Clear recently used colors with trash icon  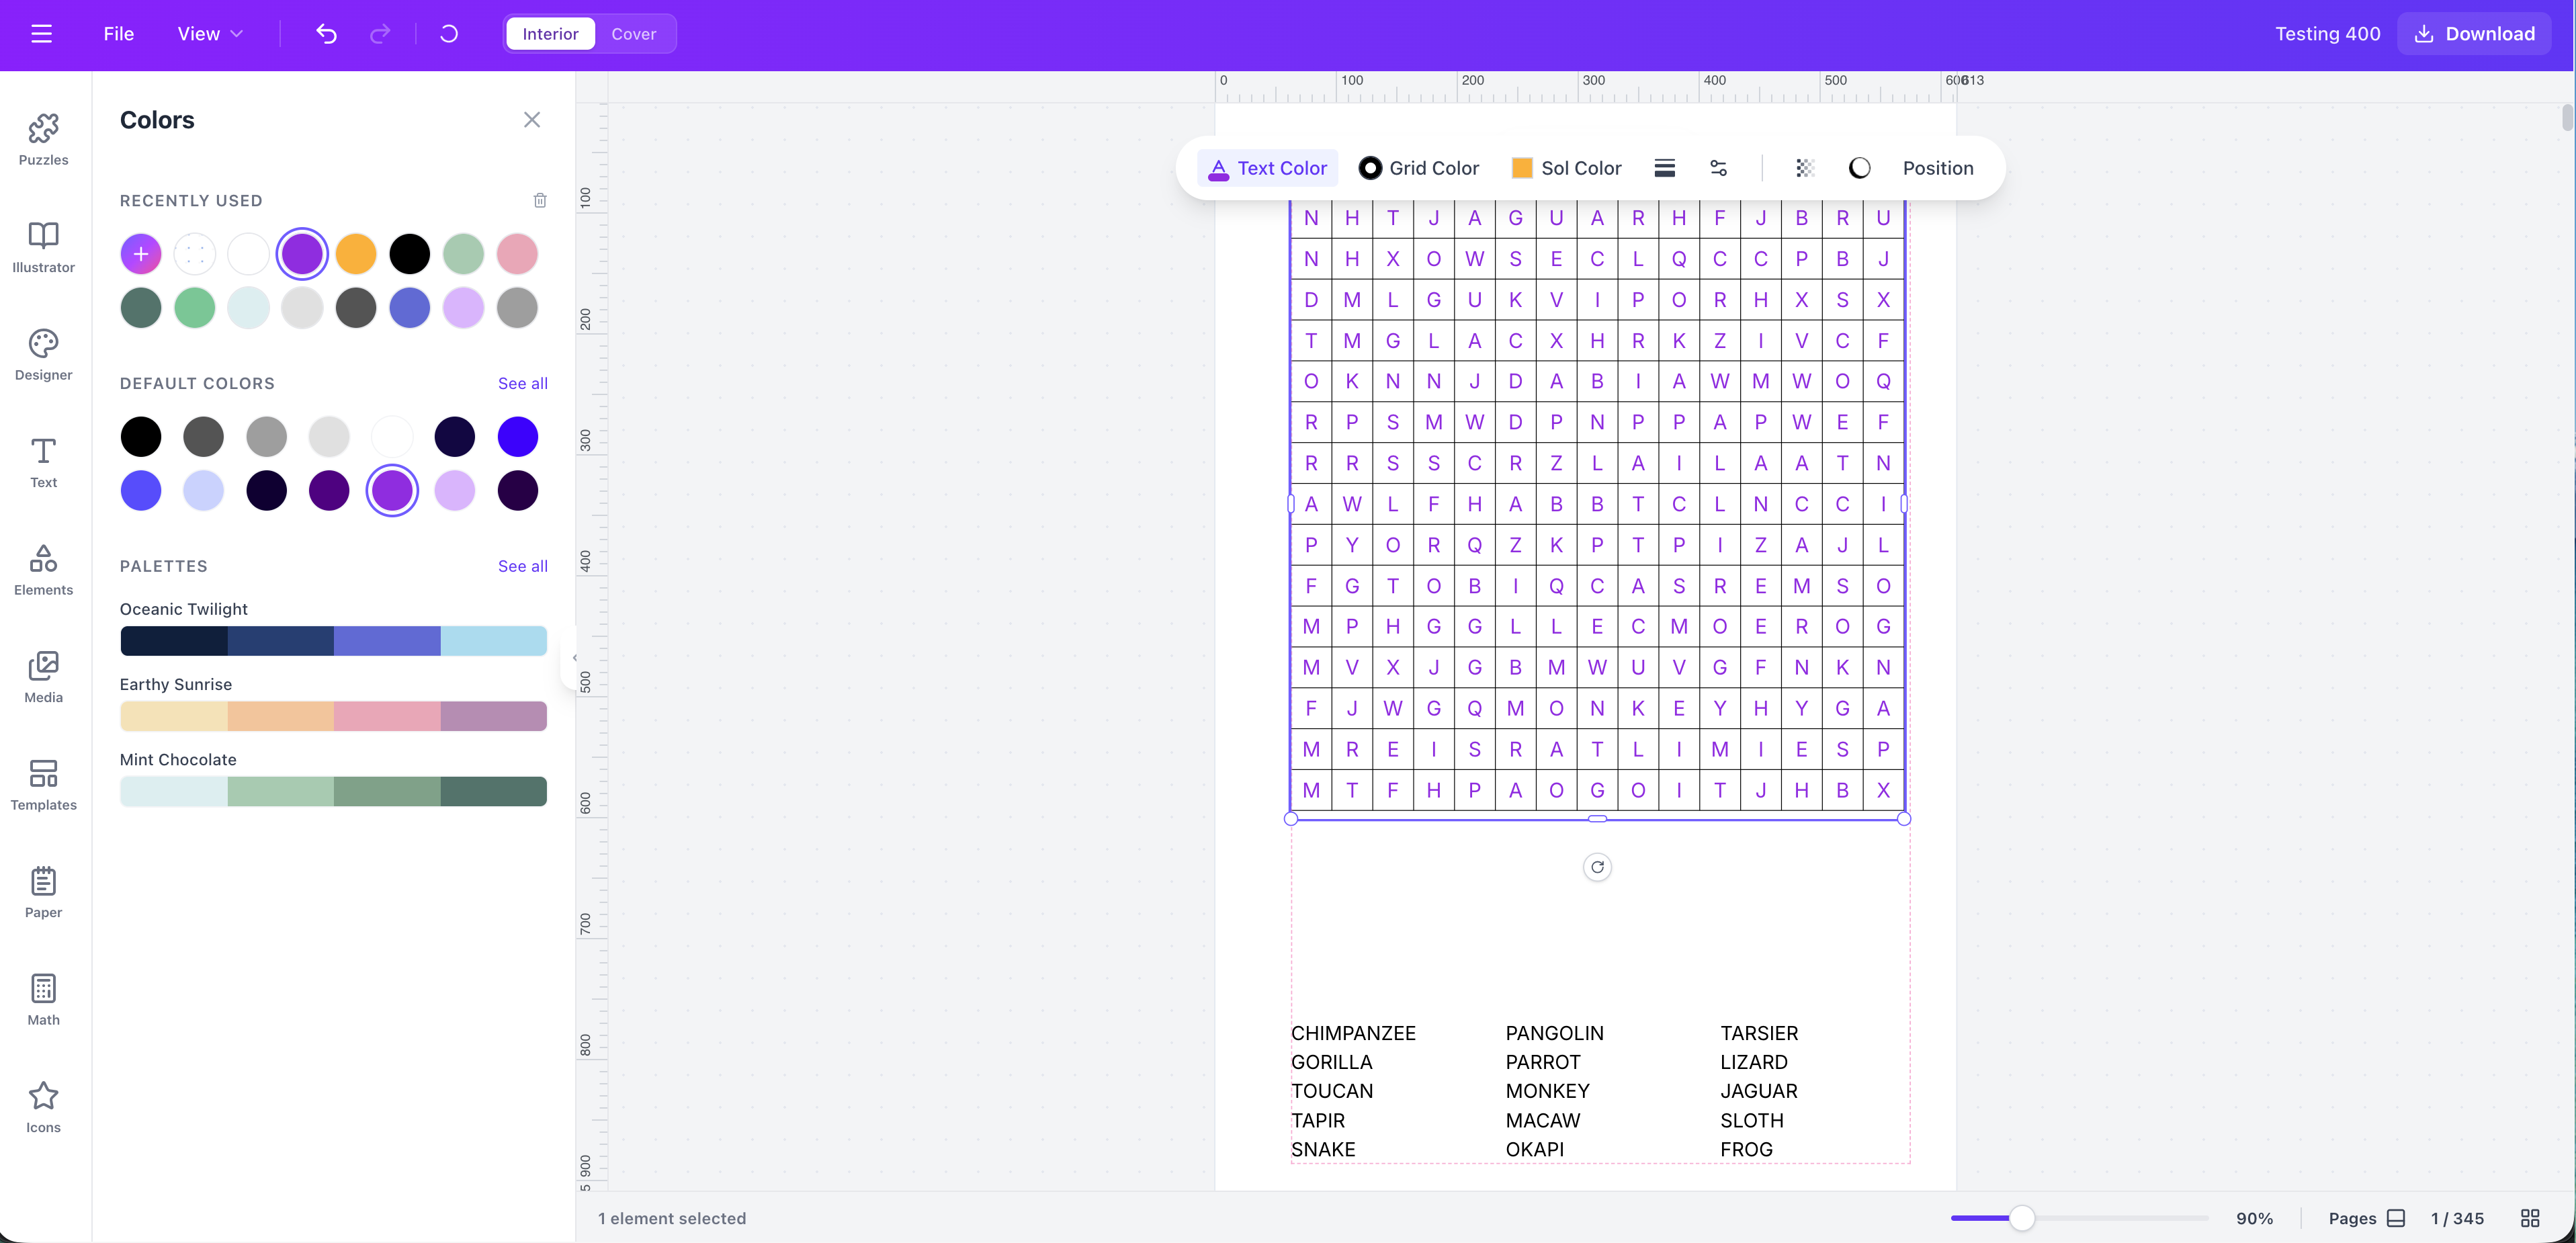pyautogui.click(x=541, y=200)
